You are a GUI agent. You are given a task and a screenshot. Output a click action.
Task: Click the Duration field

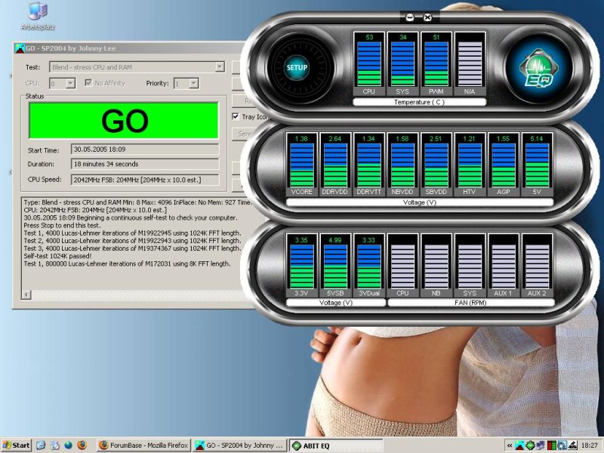(145, 164)
